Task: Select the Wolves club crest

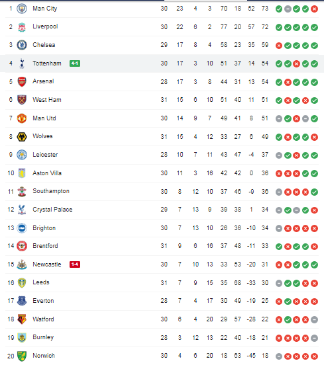Action: click(x=22, y=137)
